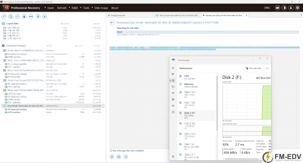Open Startup apps in Task Manager sidebar
The width and height of the screenshot is (303, 163).
pos(173,93)
